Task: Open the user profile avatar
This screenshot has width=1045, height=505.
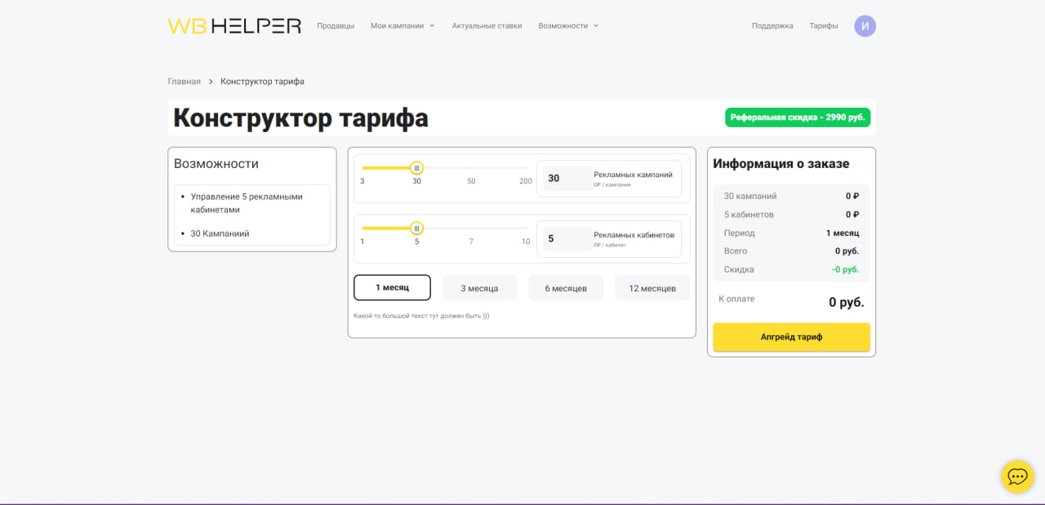Action: 865,26
